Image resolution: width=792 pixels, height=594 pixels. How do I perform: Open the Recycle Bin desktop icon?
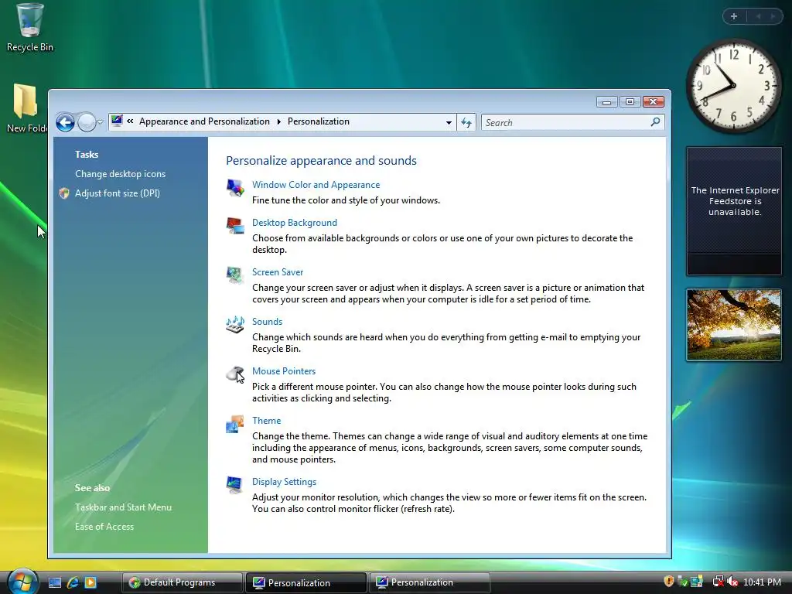pyautogui.click(x=30, y=28)
